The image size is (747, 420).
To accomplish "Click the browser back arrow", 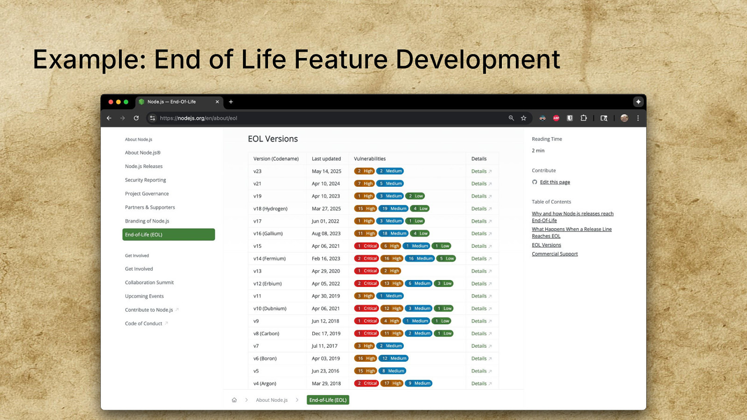I will click(109, 118).
